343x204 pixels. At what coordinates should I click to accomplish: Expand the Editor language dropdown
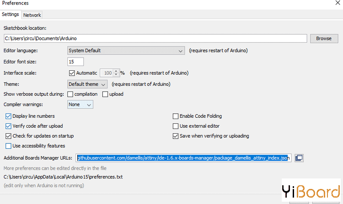pyautogui.click(x=126, y=51)
